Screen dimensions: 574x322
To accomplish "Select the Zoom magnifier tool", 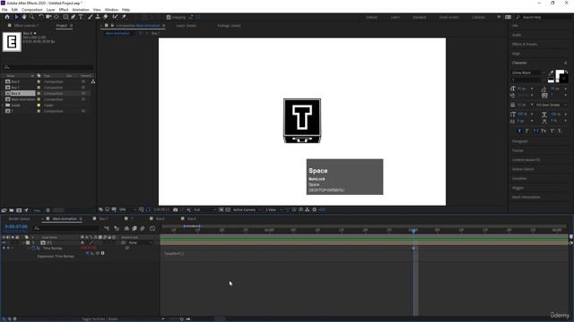I will click(x=32, y=17).
